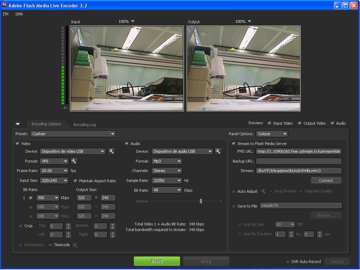Select the Drop Frames radio button
The image size is (360, 270).
(x=271, y=191)
